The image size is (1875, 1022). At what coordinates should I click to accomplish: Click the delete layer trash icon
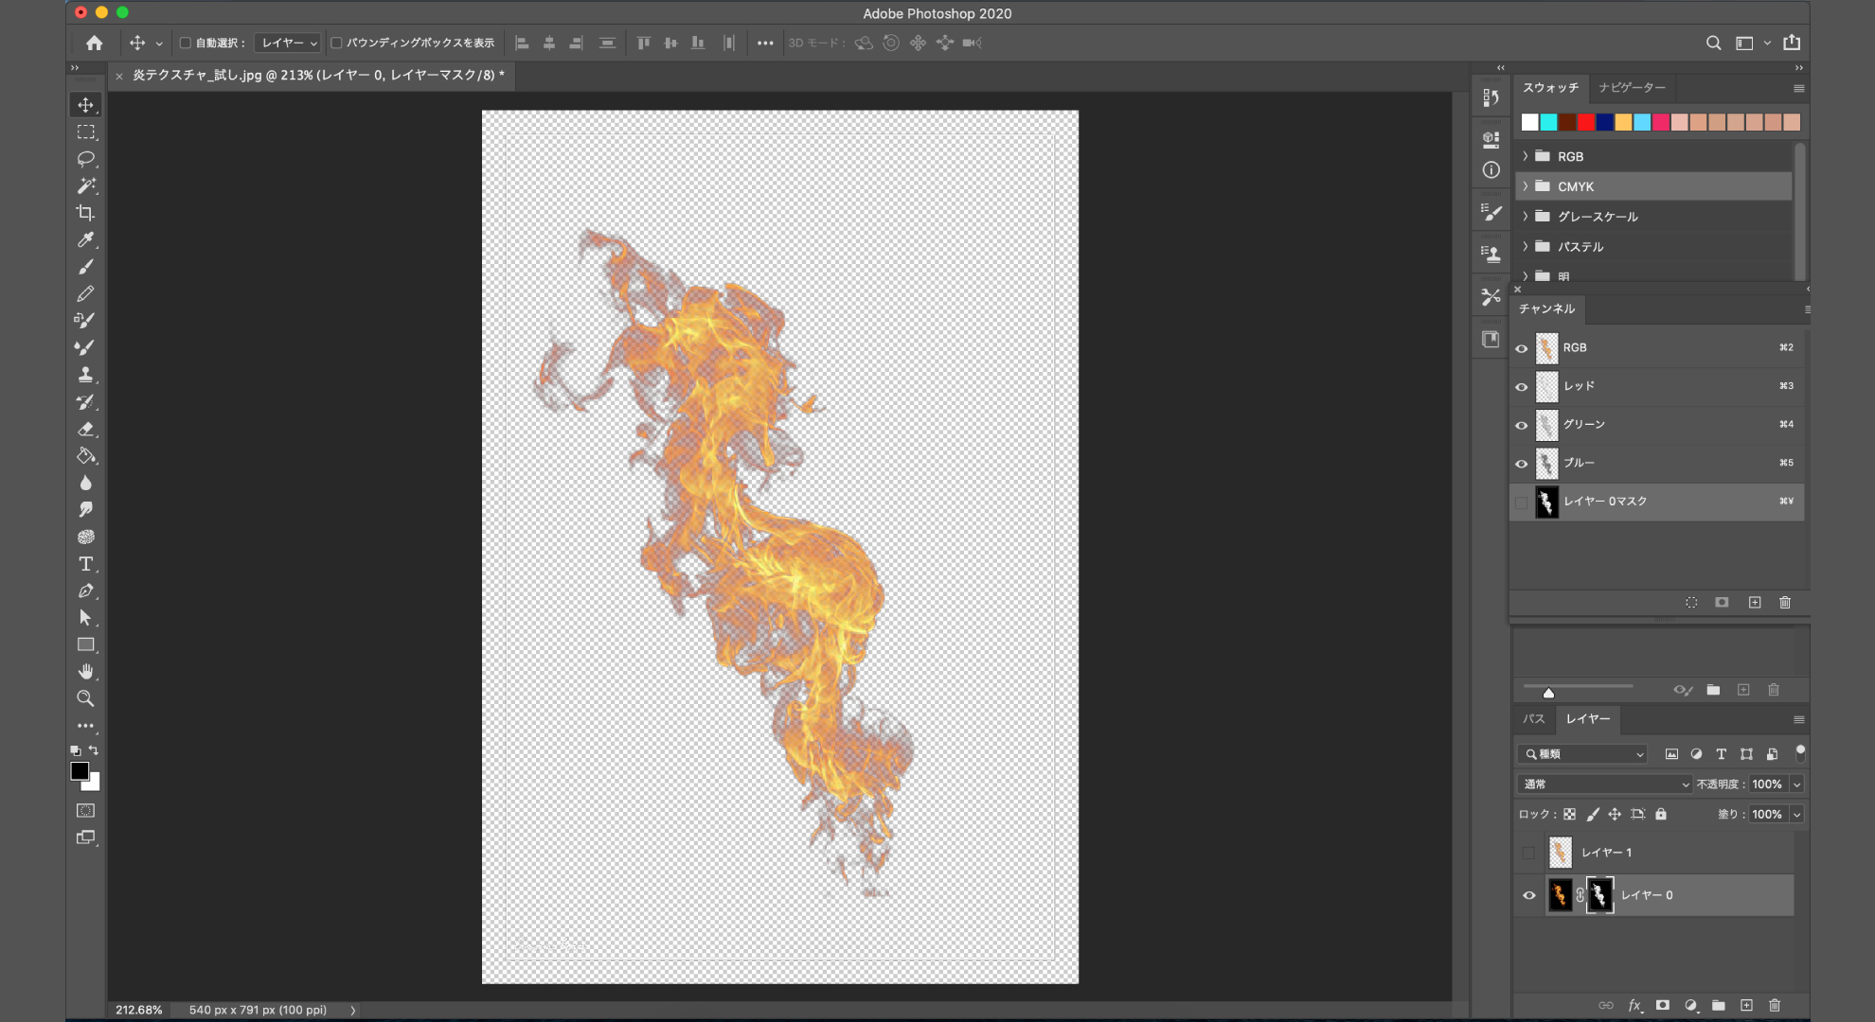point(1775,1005)
